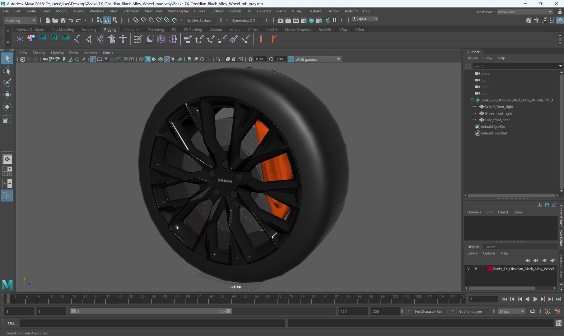Image resolution: width=564 pixels, height=336 pixels.
Task: Open the New scene icon
Action: point(47,20)
